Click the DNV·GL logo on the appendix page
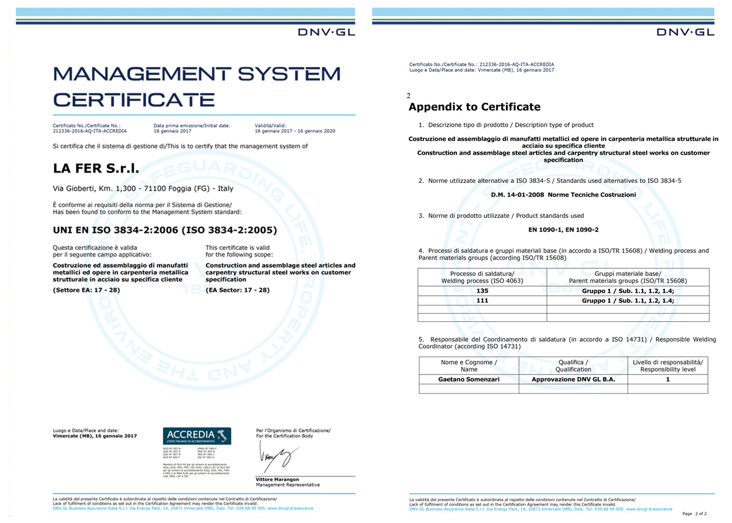The image size is (732, 523). [686, 33]
